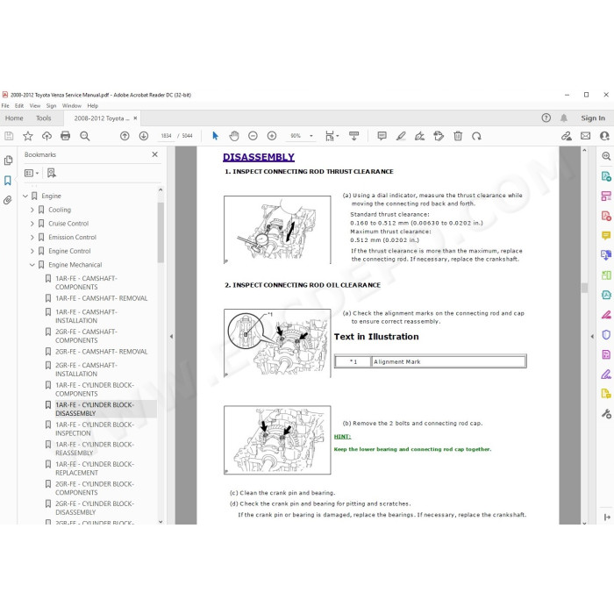Toggle read mode scrolling icon
This screenshot has width=614, height=614.
coord(354,136)
